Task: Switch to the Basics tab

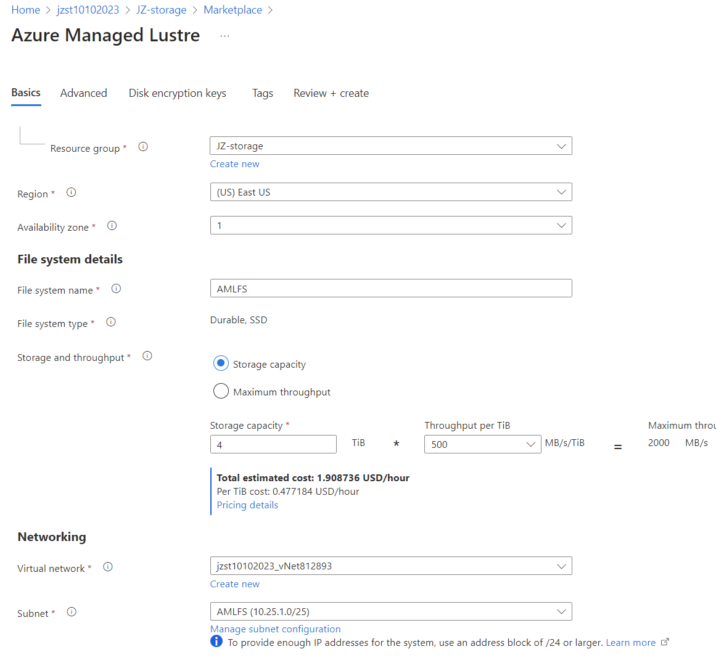Action: pos(26,93)
